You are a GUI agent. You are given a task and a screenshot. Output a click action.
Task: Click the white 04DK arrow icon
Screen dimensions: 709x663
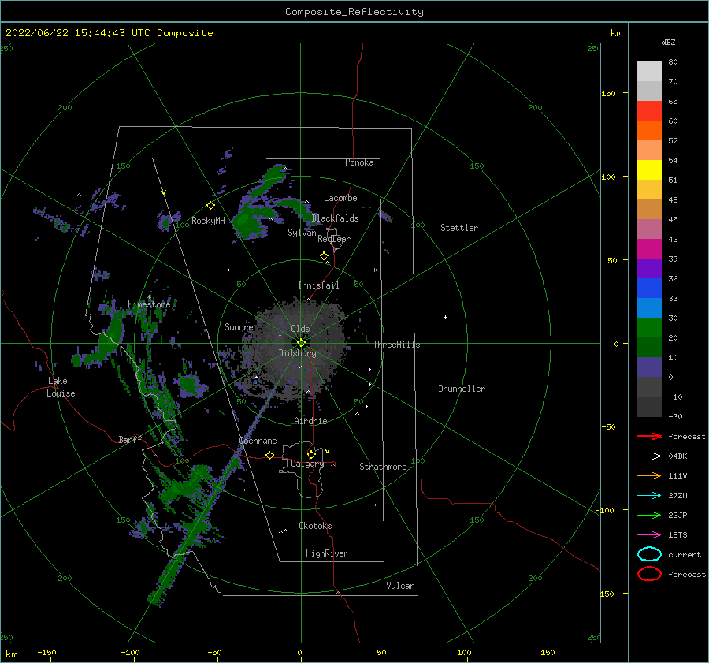(x=649, y=456)
